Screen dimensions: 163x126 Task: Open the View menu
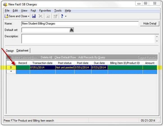24,10
